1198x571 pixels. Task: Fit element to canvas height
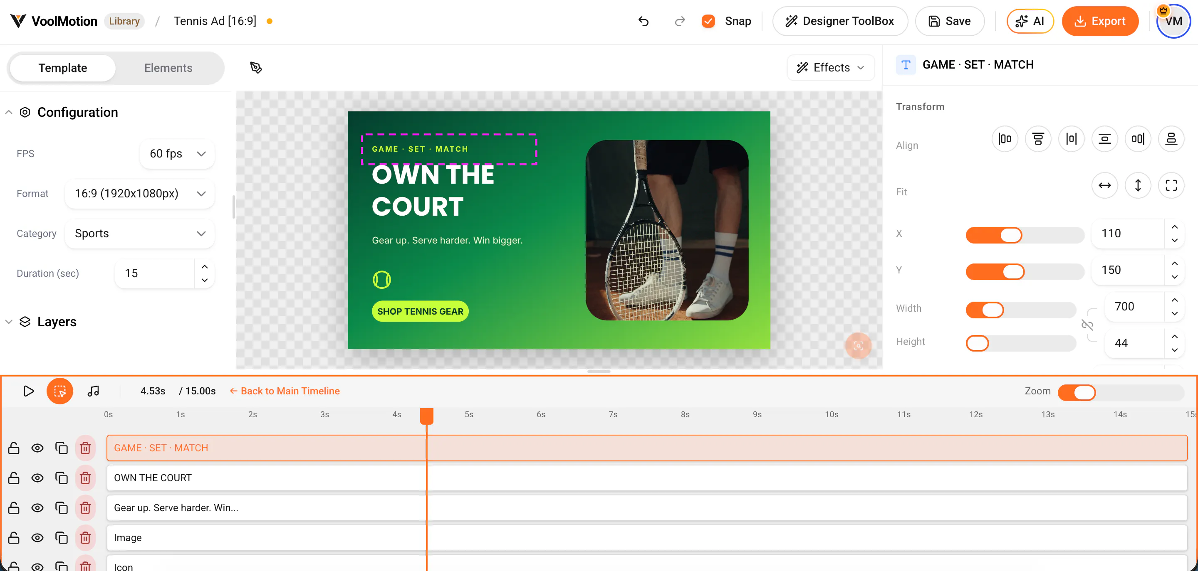click(x=1138, y=185)
